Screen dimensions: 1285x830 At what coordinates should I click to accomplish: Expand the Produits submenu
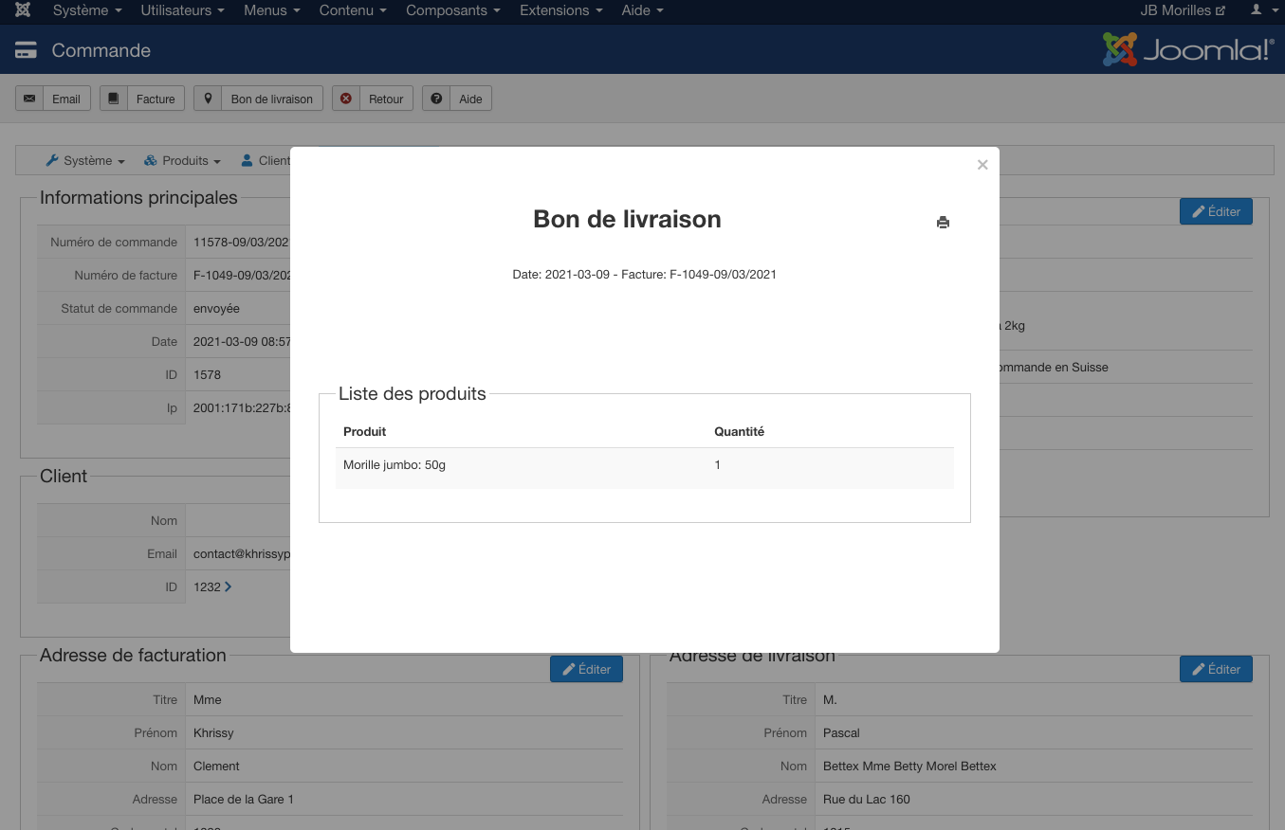pos(182,161)
